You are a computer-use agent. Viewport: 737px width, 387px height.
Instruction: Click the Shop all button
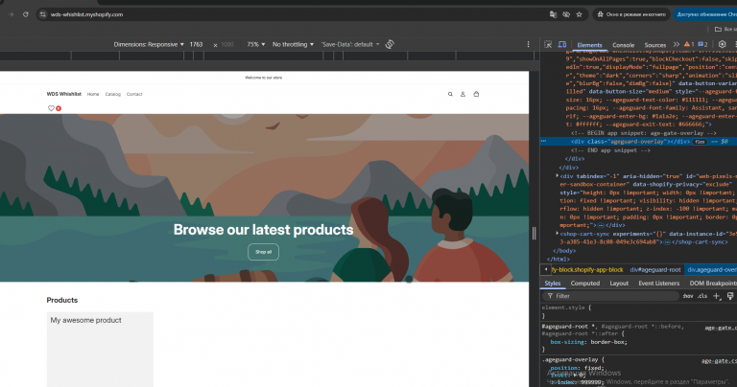(x=263, y=252)
